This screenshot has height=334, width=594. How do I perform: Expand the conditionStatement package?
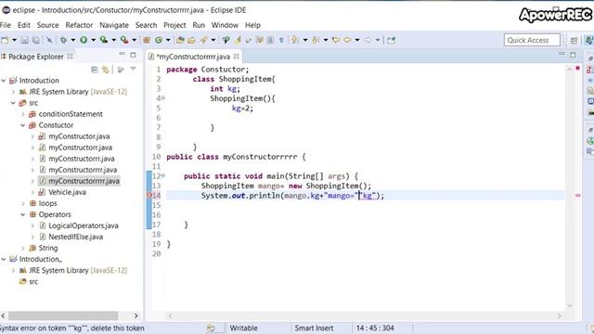23,114
